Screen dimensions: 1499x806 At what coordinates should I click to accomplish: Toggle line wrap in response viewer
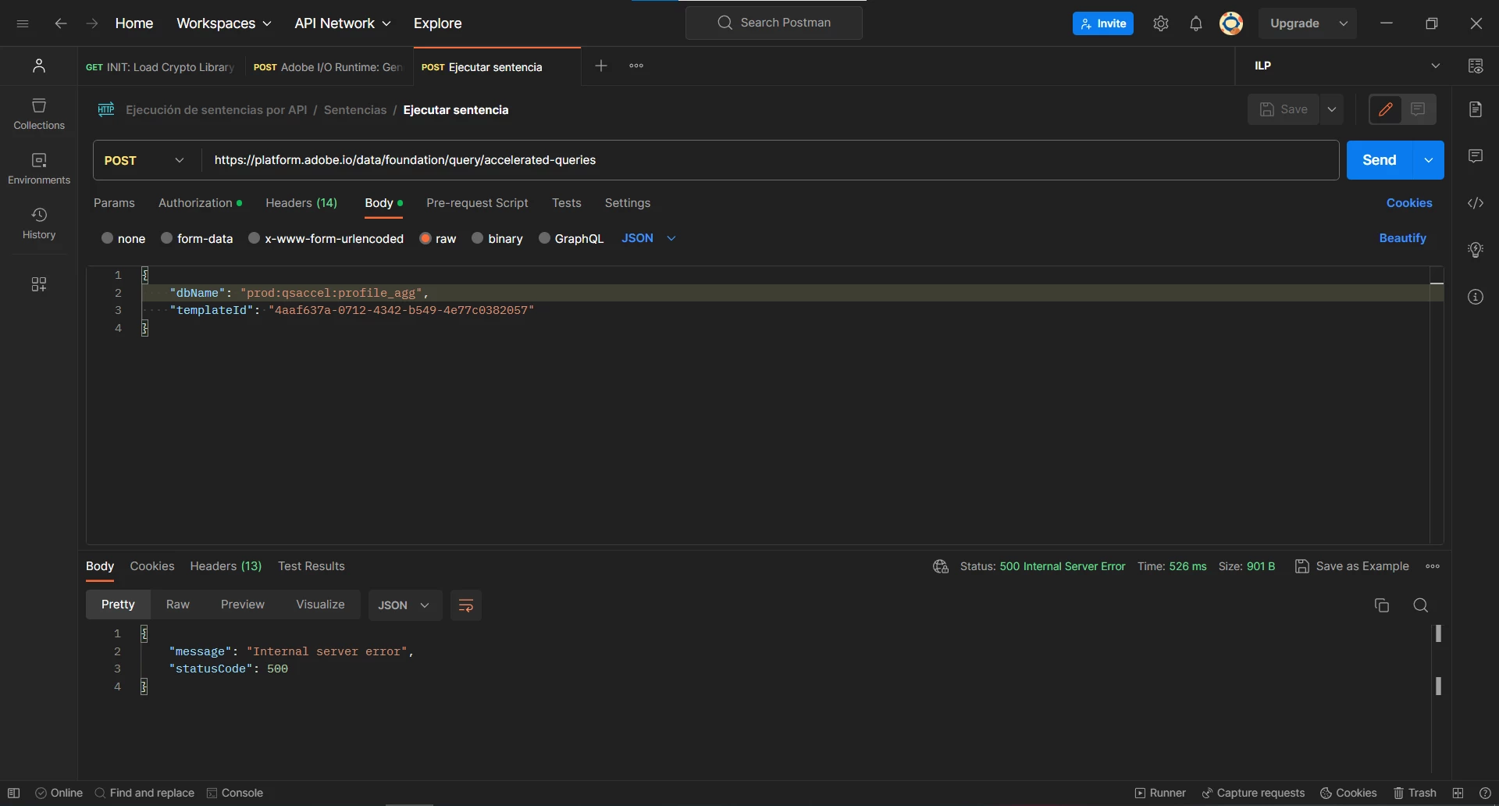[x=466, y=605]
